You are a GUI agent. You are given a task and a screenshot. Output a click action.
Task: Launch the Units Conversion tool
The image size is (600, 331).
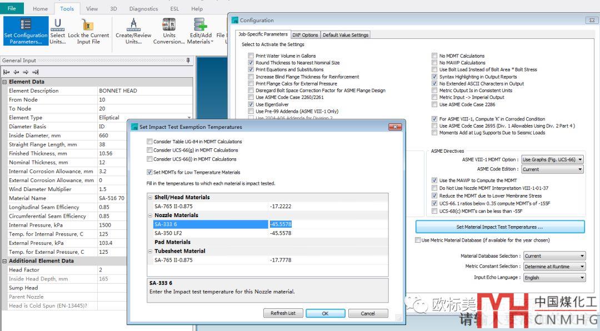click(169, 31)
